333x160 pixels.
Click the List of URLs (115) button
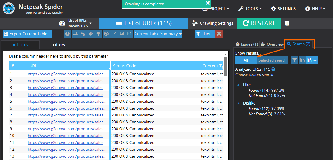[144, 23]
